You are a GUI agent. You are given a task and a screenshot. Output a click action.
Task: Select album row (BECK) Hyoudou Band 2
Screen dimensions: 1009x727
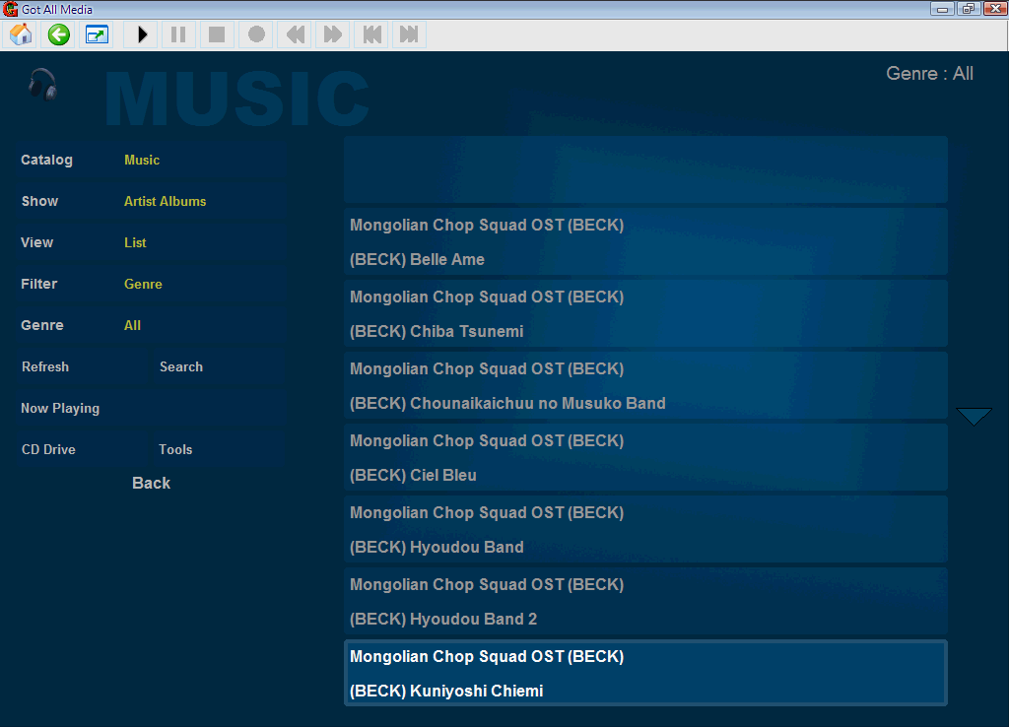coord(645,602)
